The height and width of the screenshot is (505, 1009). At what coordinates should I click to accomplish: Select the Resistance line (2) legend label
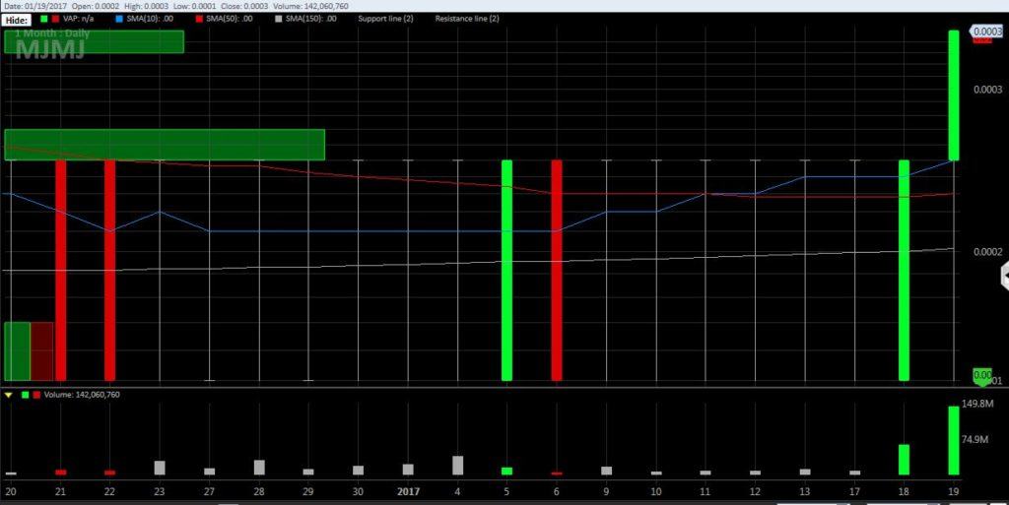click(x=467, y=19)
